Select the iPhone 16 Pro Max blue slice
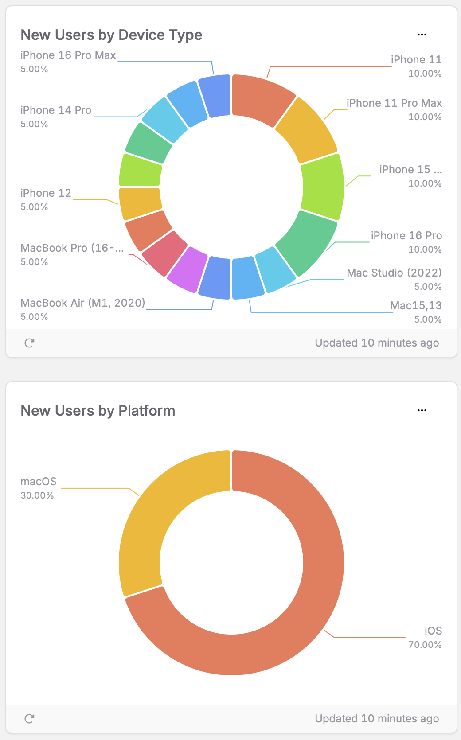This screenshot has width=461, height=740. [x=216, y=96]
